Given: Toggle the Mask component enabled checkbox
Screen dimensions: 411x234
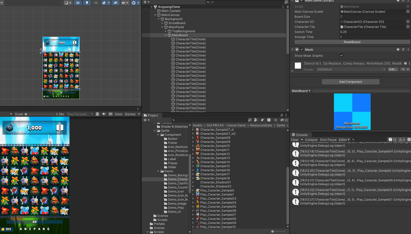Looking at the screenshot, I should pyautogui.click(x=302, y=50).
